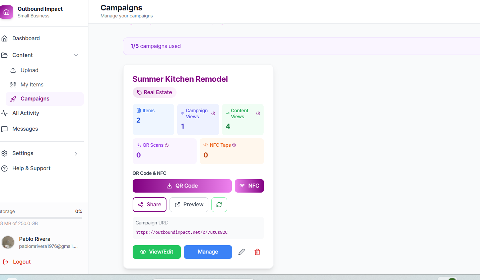The width and height of the screenshot is (480, 280).
Task: Click the Campaigns megaphone icon
Action: (x=13, y=99)
